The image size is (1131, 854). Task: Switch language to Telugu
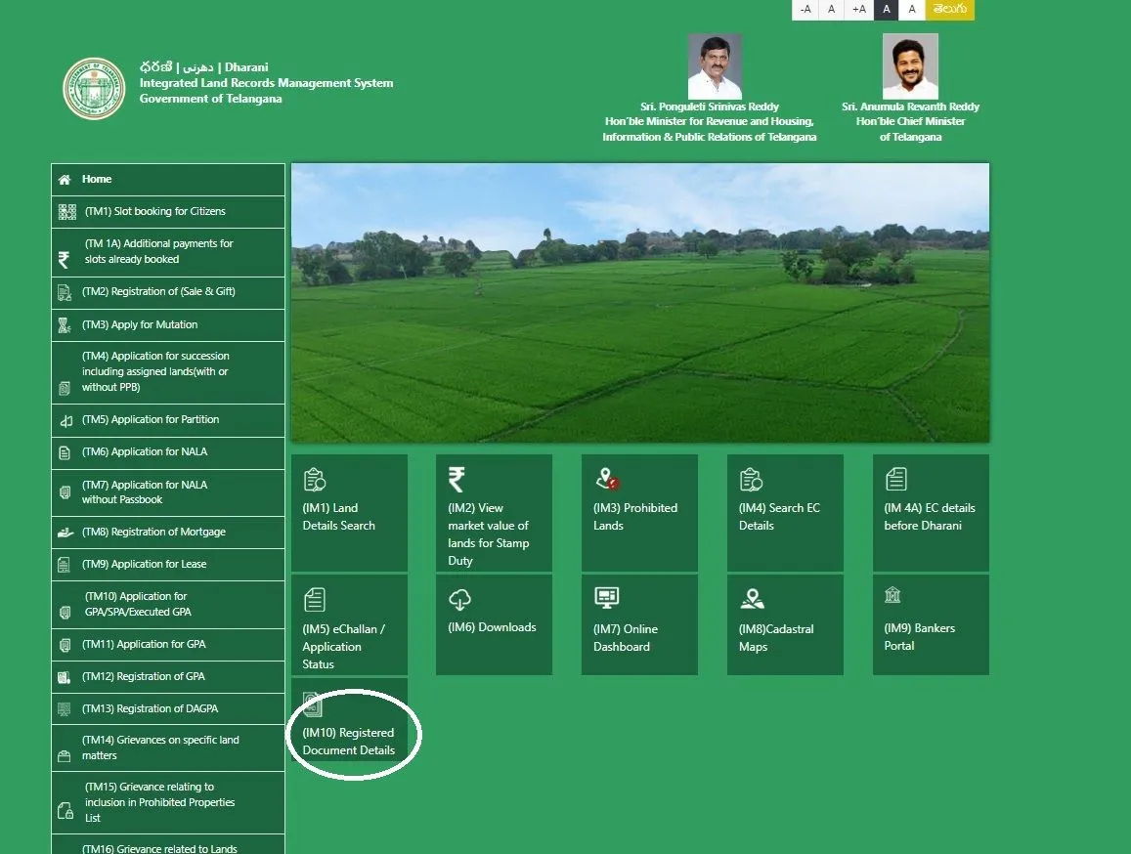click(949, 10)
